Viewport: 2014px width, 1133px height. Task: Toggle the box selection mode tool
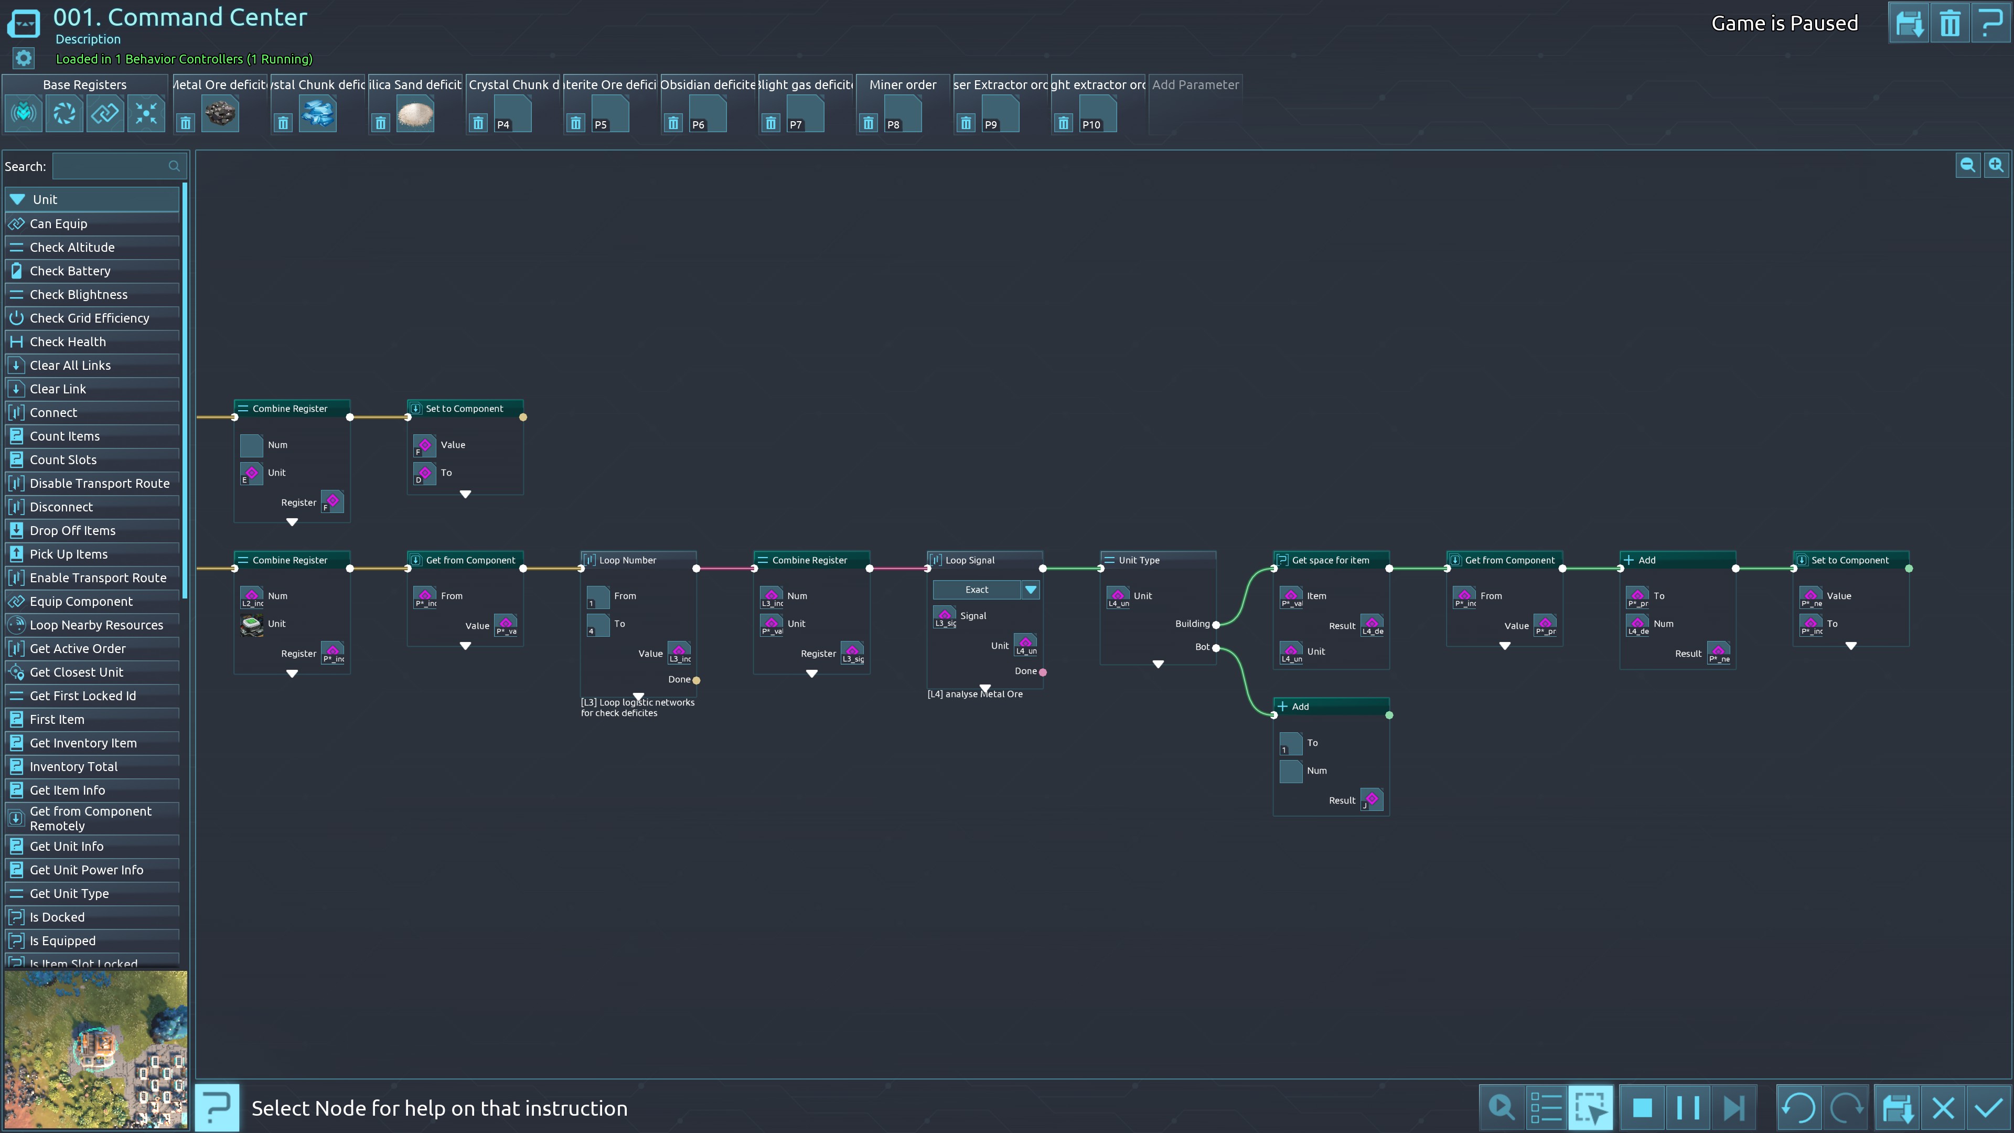(1590, 1107)
